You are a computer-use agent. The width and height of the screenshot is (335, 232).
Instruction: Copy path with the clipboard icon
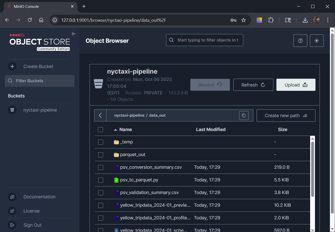(244, 115)
